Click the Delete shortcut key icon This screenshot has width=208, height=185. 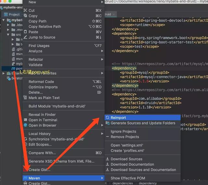point(99,92)
